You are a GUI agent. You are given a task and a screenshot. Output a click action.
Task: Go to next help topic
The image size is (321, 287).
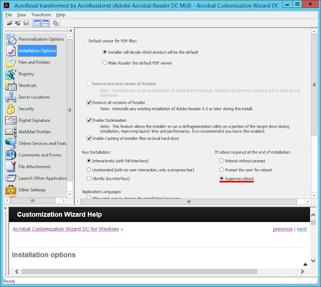pyautogui.click(x=302, y=229)
